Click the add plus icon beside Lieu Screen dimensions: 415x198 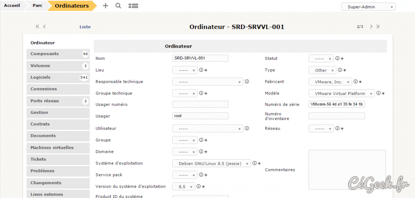[206, 70]
